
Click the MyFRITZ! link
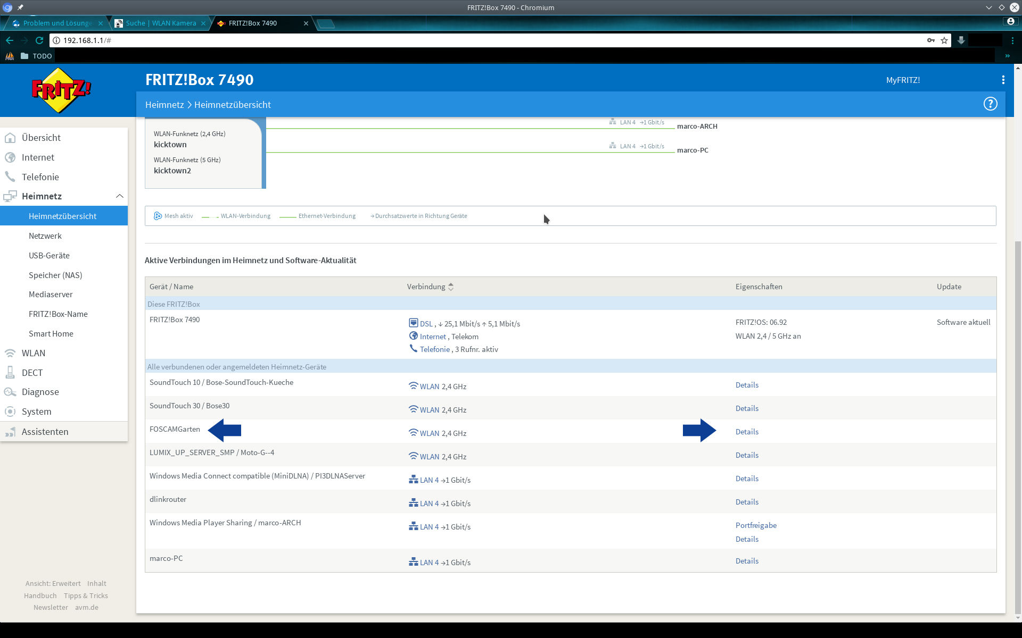pos(903,80)
